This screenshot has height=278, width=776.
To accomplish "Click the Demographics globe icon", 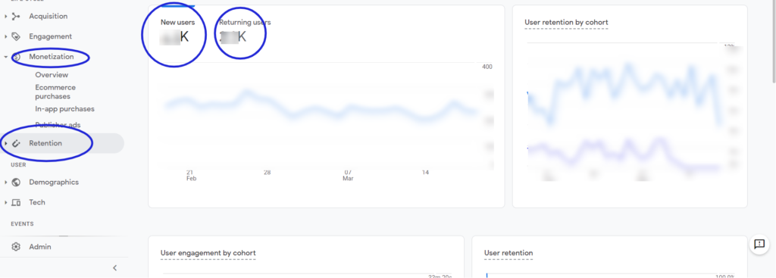I will point(16,182).
